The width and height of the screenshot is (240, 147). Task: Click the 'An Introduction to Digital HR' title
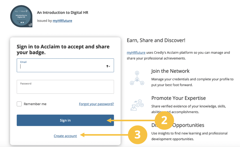tap(62, 13)
